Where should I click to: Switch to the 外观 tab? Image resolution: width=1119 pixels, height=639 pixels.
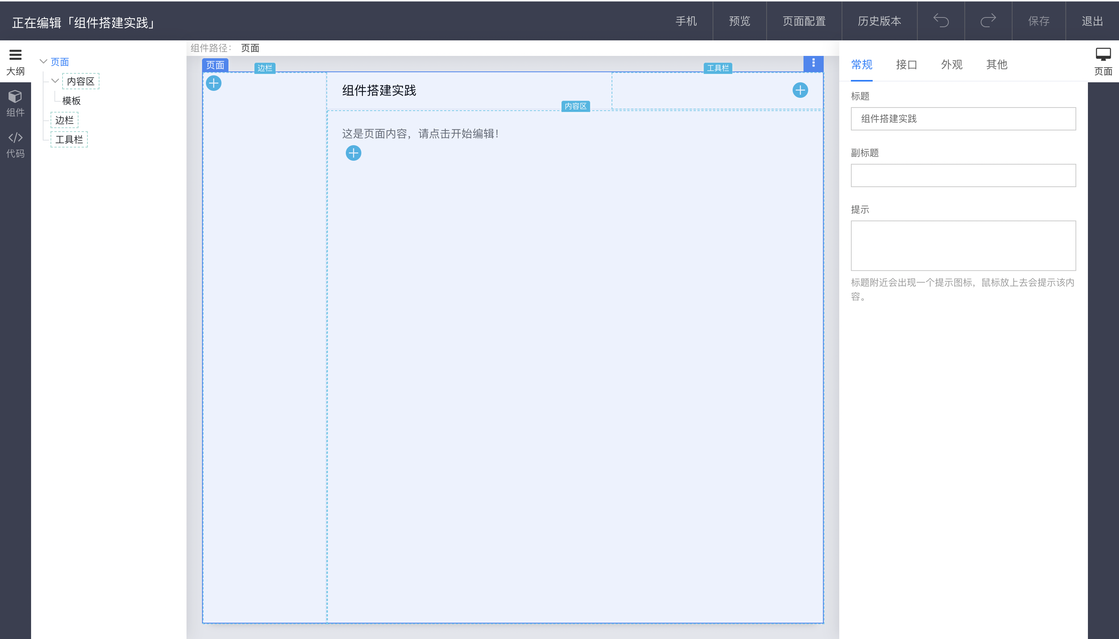952,64
